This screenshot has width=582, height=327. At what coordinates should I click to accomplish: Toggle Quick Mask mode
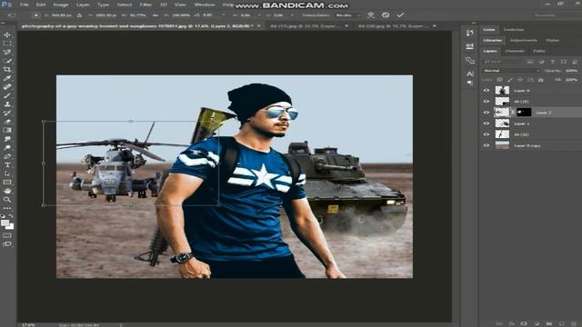pos(7,235)
